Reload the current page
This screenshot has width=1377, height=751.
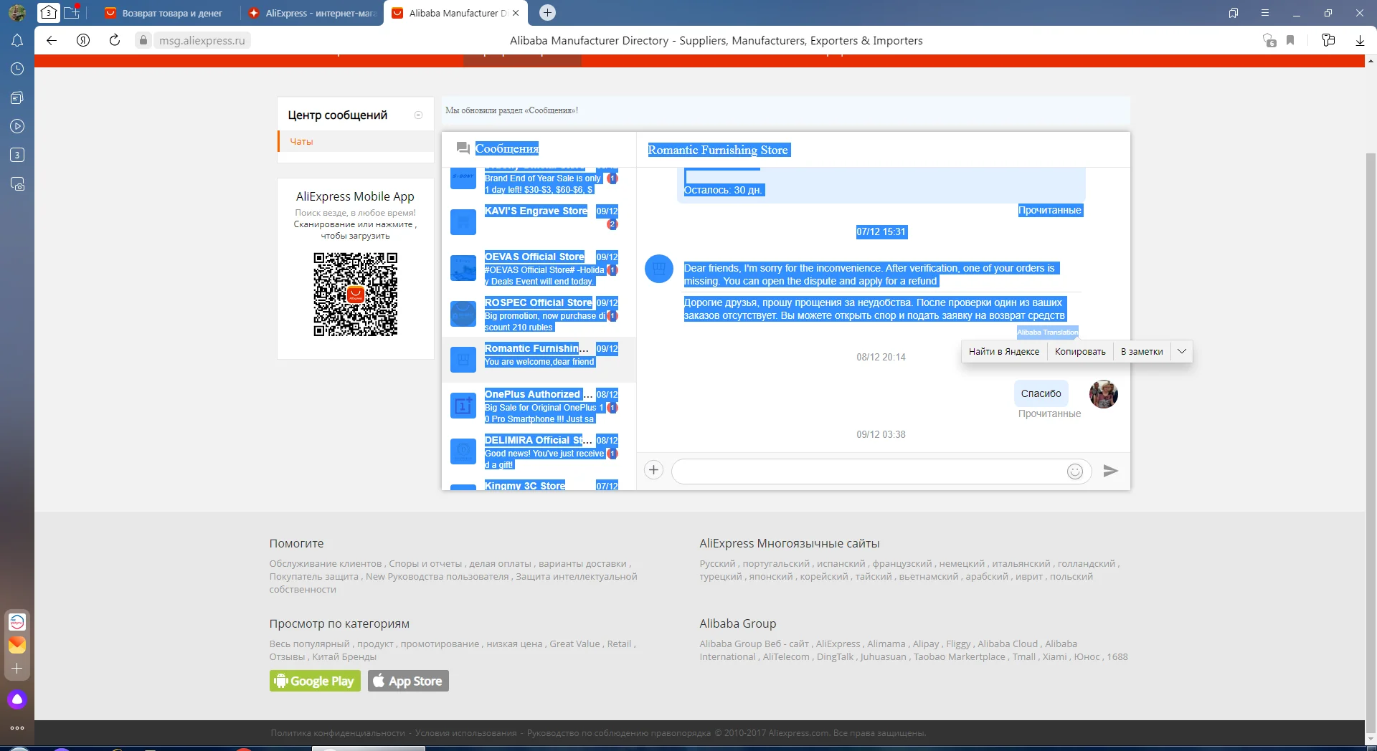click(x=115, y=40)
